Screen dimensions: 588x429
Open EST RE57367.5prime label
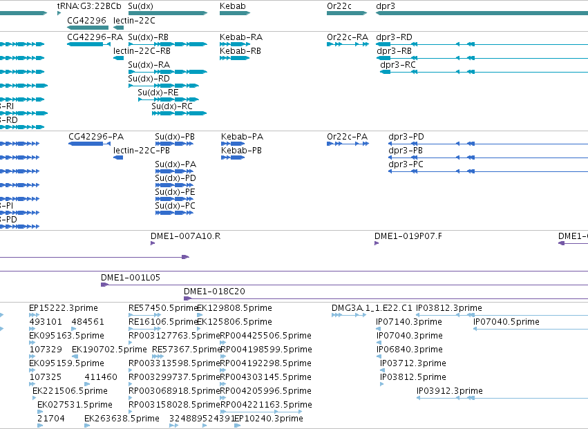(x=187, y=350)
